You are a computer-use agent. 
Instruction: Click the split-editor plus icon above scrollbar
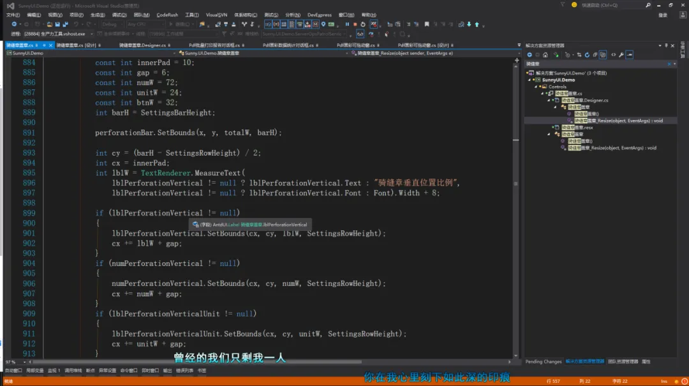tap(517, 60)
